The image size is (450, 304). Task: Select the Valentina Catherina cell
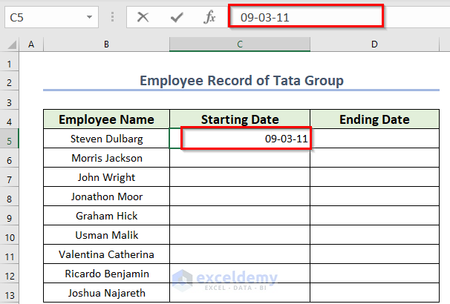106,254
